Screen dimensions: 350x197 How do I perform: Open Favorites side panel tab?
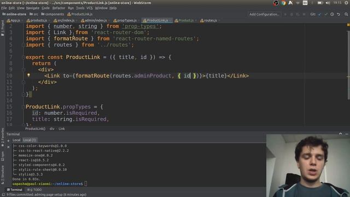2,137
